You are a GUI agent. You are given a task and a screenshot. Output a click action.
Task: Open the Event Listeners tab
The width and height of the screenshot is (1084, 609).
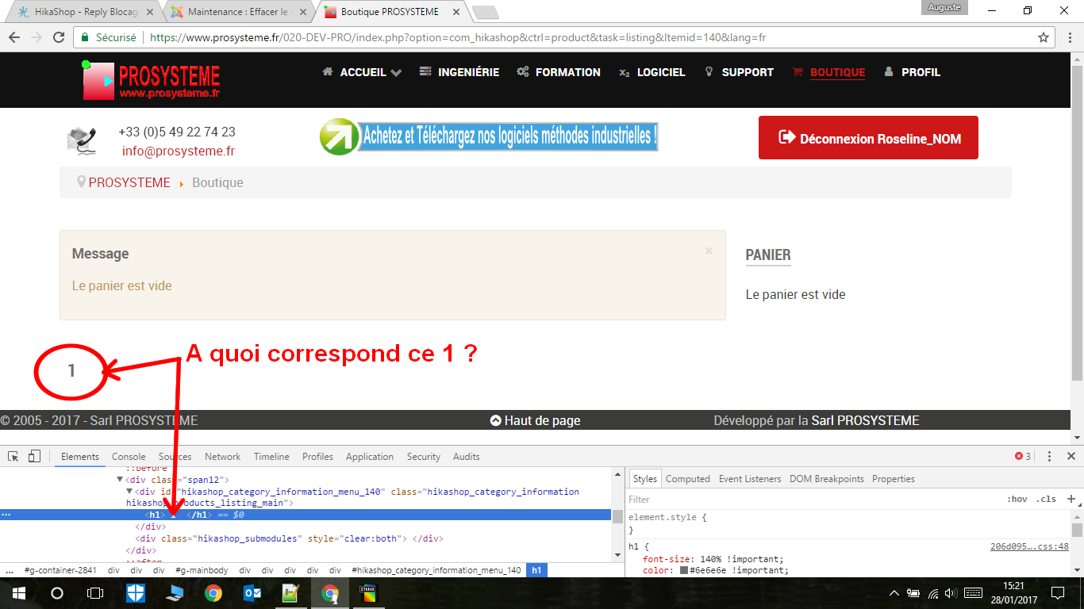coord(750,479)
